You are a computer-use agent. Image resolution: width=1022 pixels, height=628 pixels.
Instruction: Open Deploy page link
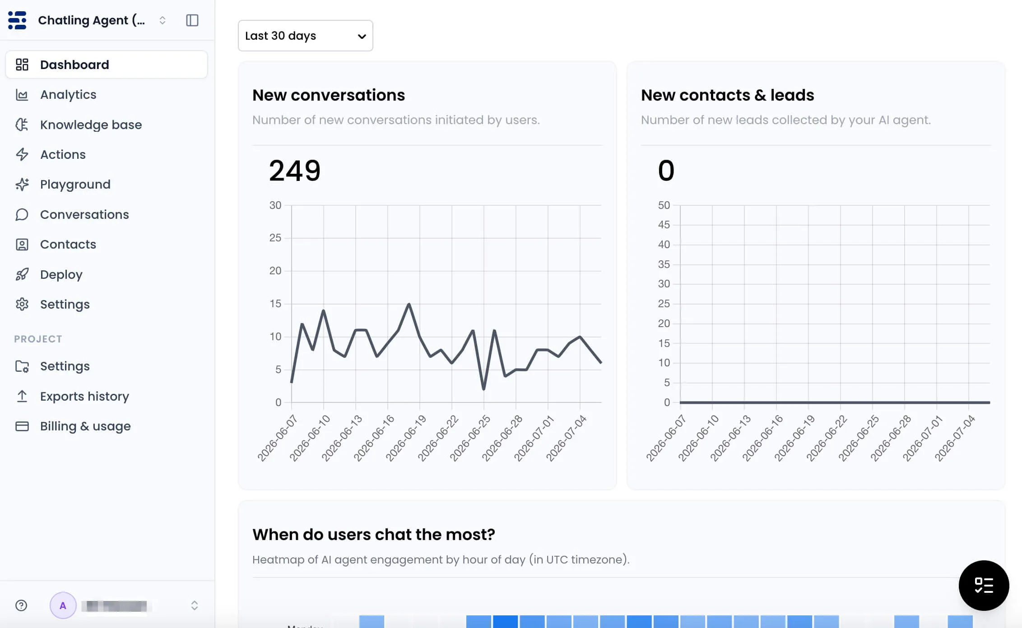pos(107,274)
